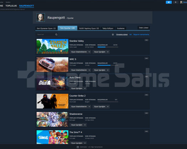Click the account avatar in top bar
The image size is (187, 149).
181,2
